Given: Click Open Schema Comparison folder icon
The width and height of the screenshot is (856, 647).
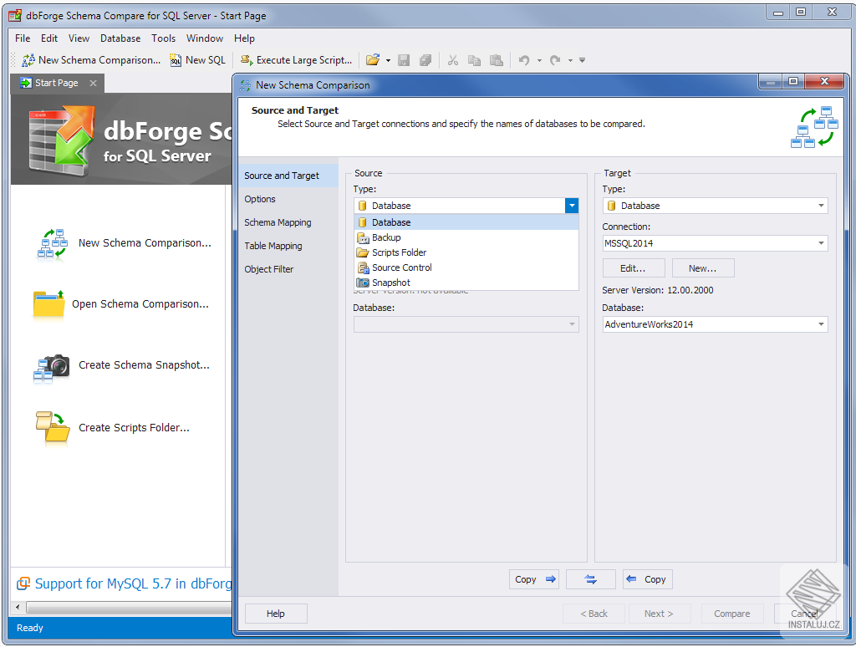Looking at the screenshot, I should click(x=48, y=303).
